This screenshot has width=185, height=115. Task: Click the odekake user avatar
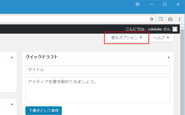(175, 29)
